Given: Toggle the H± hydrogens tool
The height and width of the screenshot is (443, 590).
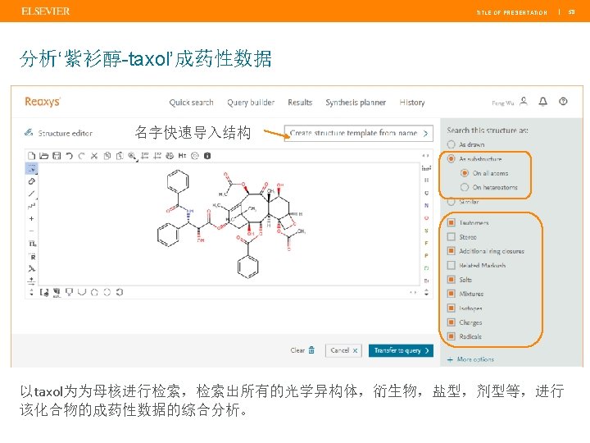Looking at the screenshot, I should tap(182, 156).
